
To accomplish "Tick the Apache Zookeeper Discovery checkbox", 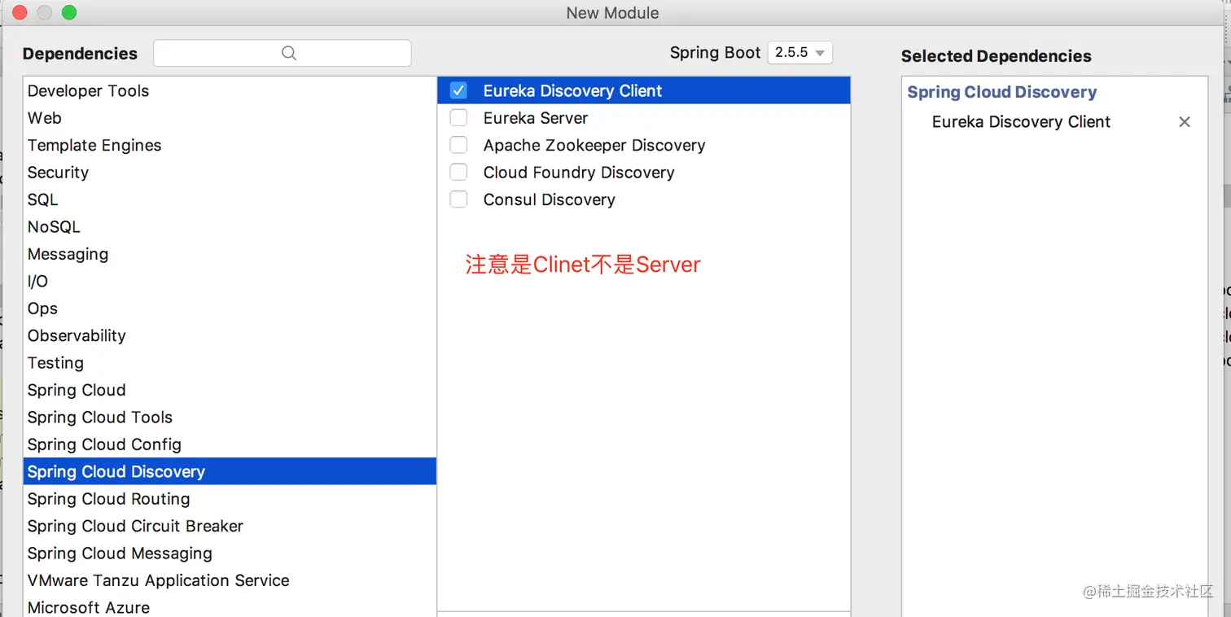I will tap(458, 145).
